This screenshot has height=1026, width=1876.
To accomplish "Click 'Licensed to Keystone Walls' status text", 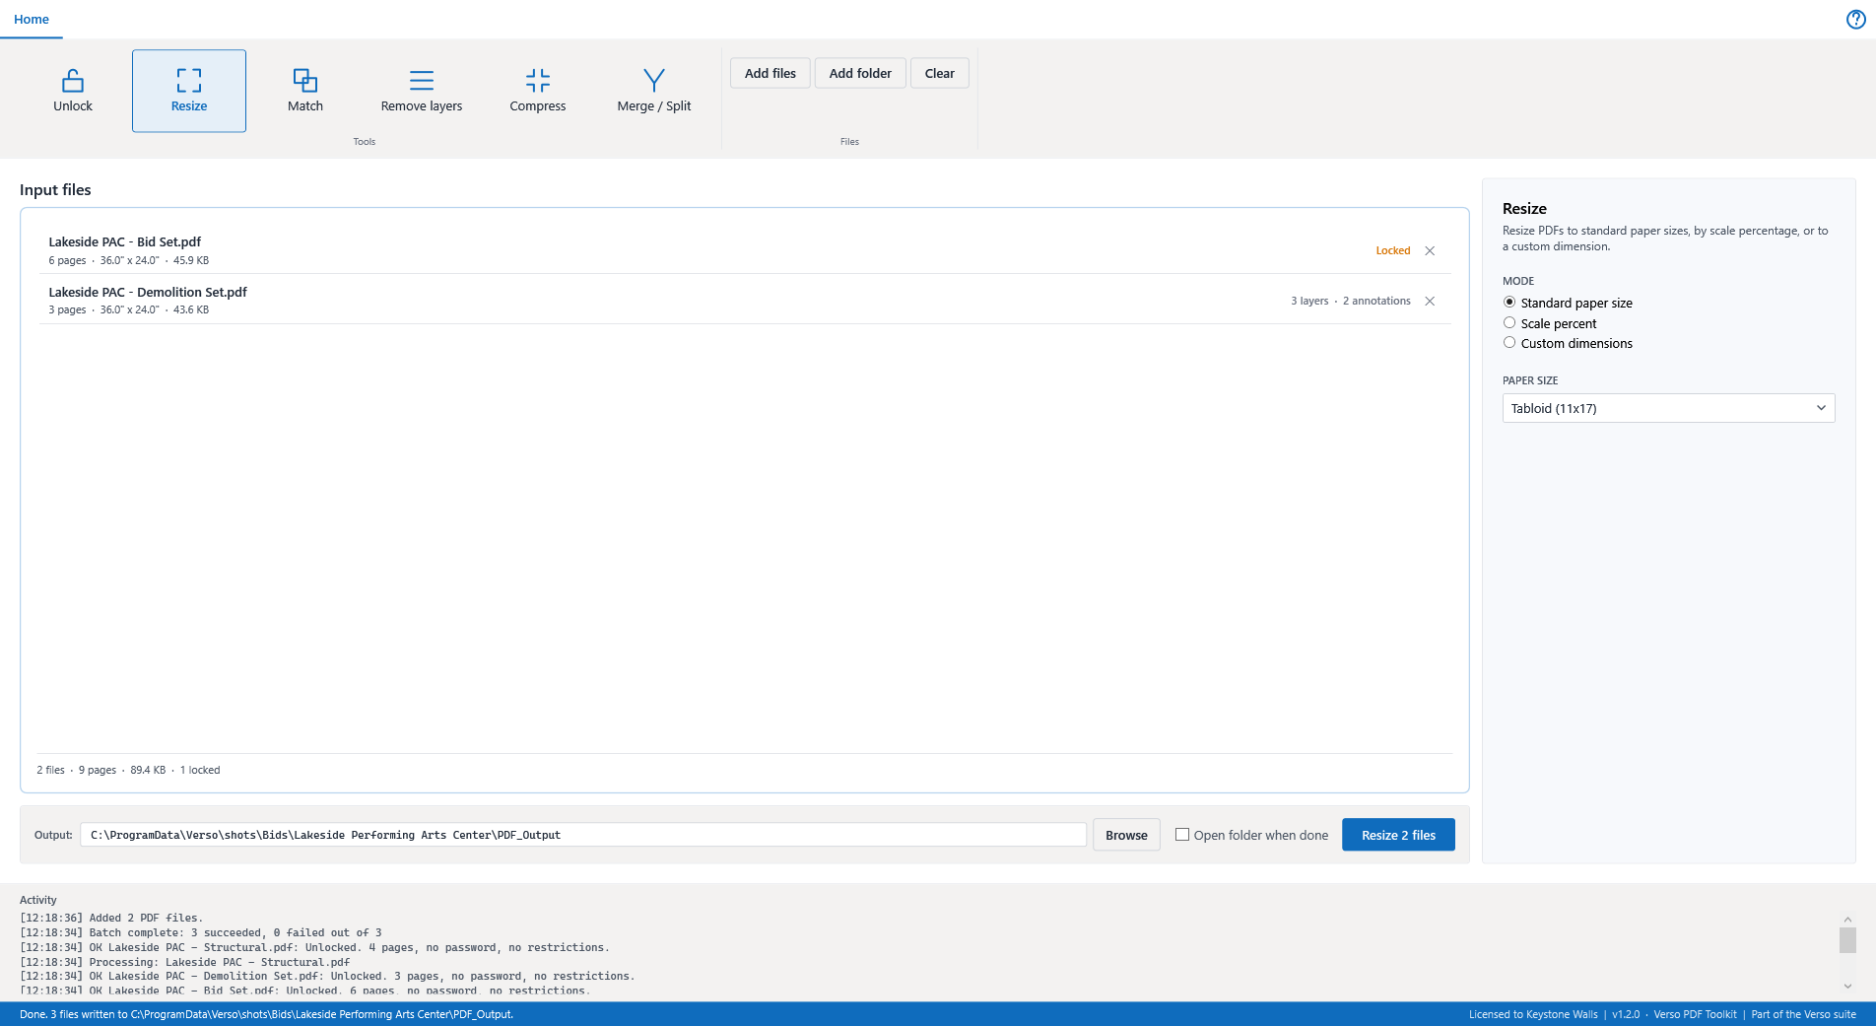I will point(1533,1014).
